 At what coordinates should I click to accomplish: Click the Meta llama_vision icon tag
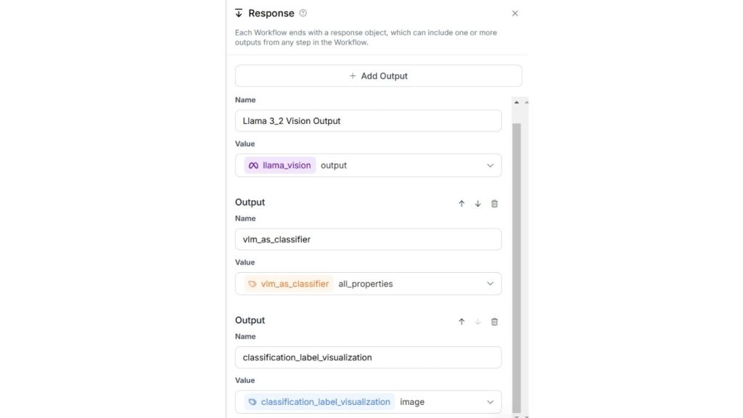(253, 165)
